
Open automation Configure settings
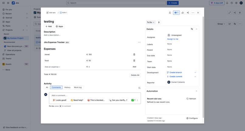(192, 118)
